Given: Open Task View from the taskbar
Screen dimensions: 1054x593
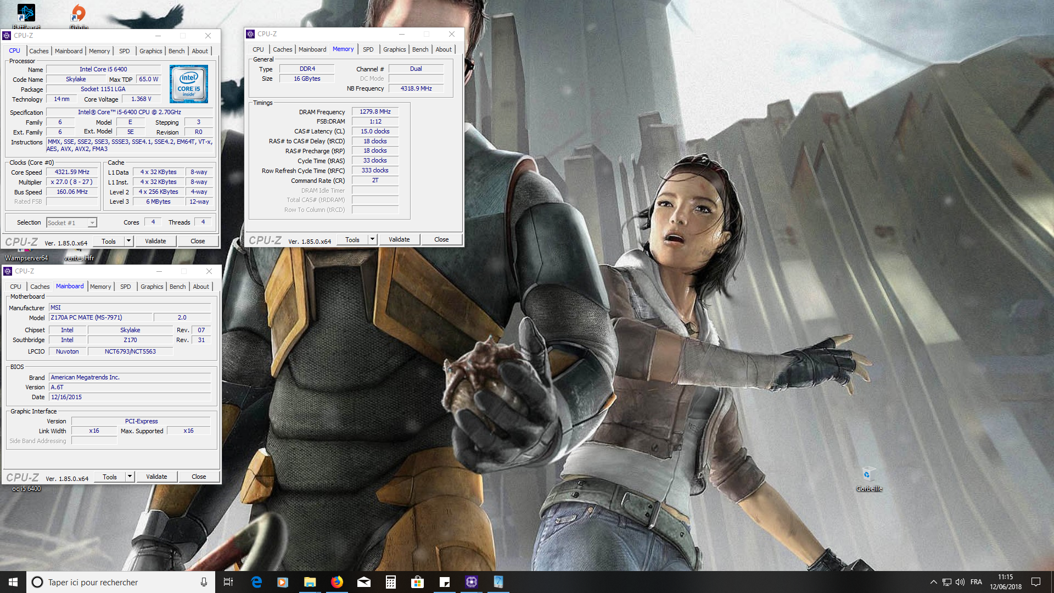Looking at the screenshot, I should (228, 582).
